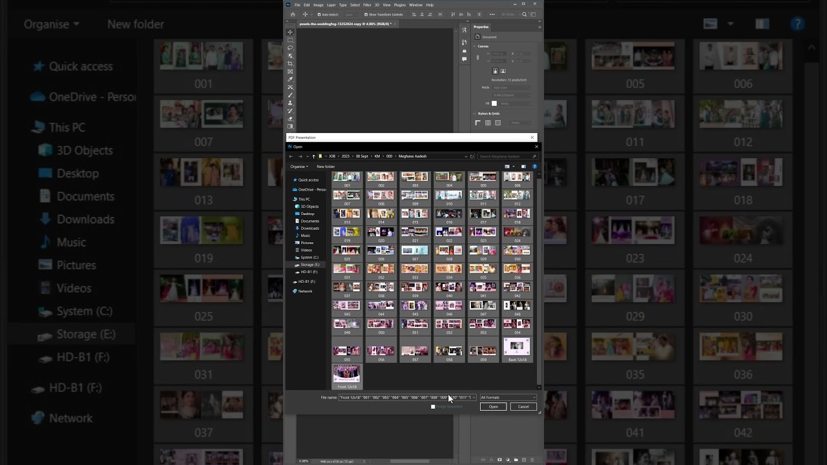Click the Open button
The image size is (827, 465).
493,407
